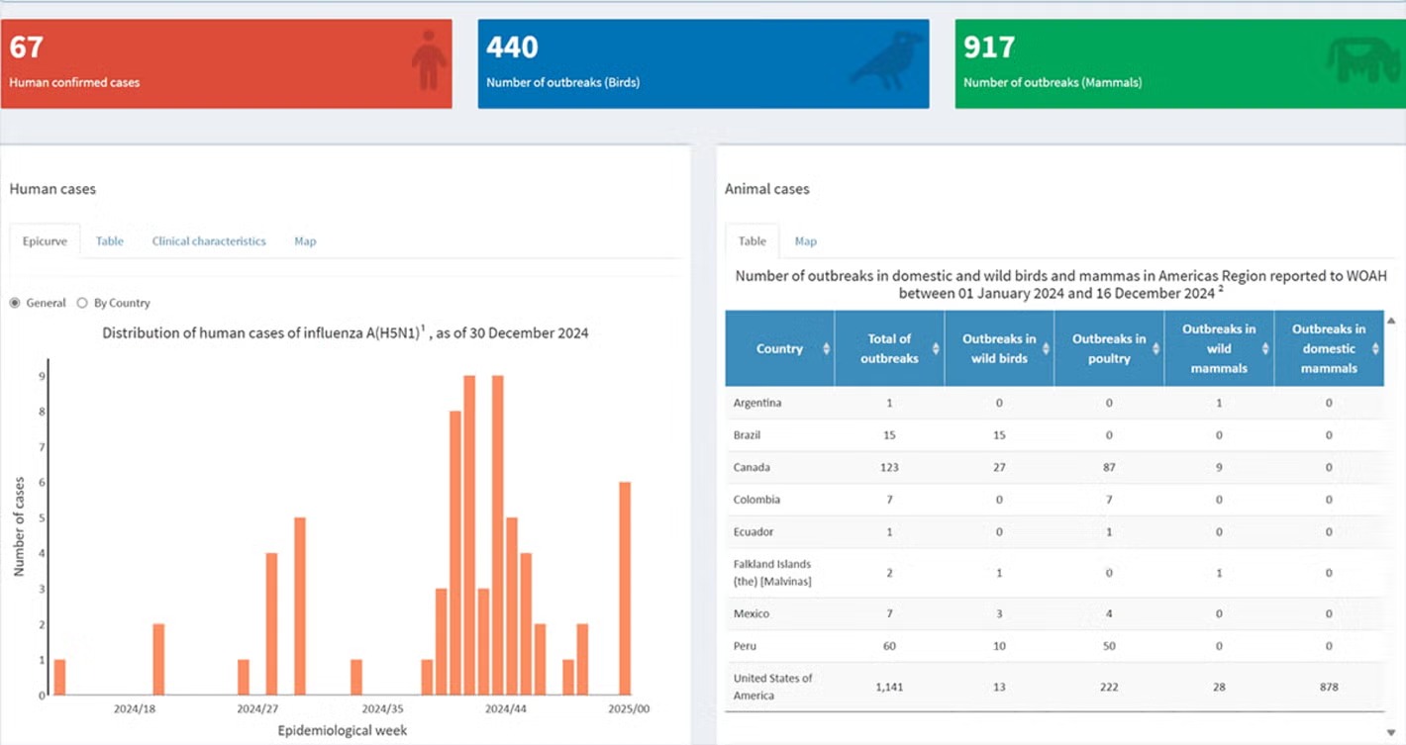Sort by Total of outbreaks column

[935, 349]
